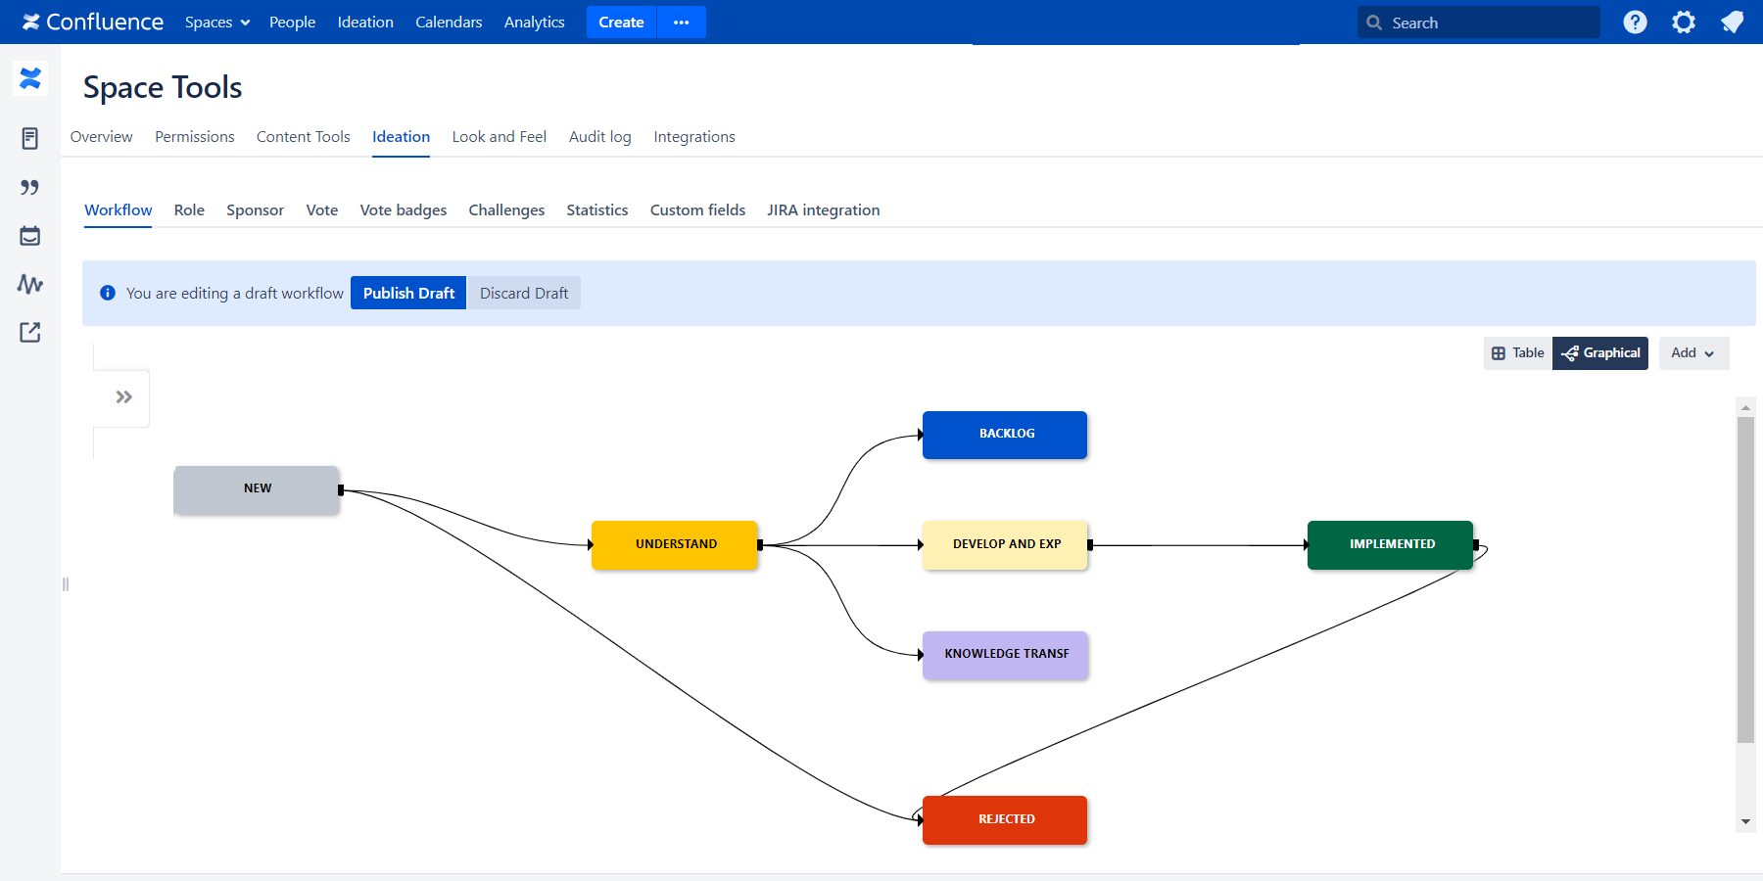The width and height of the screenshot is (1763, 881).
Task: Select the JIRA integration sub-tab
Action: (824, 209)
